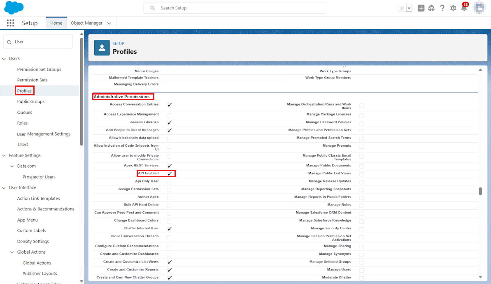Viewport: 491px width, 284px height.
Task: Open Action Link Templates in sidebar
Action: click(39, 198)
